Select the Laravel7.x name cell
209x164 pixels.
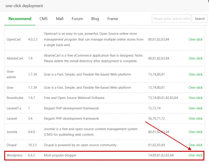tap(14, 108)
